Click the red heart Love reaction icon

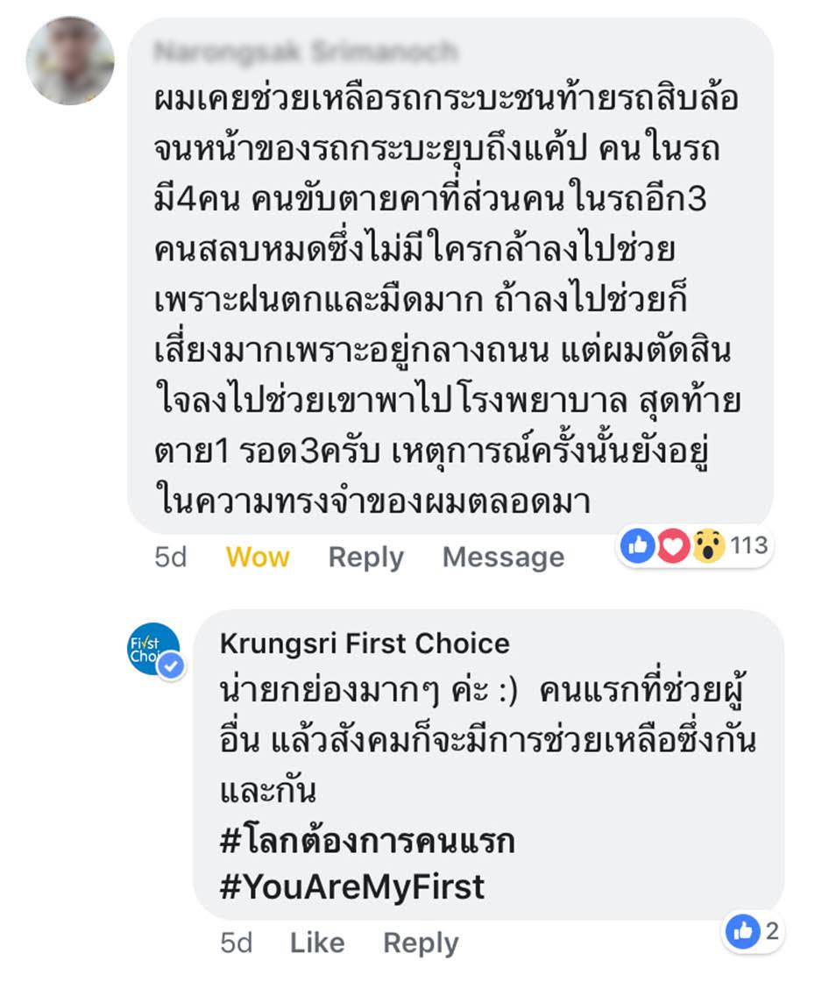click(x=672, y=545)
